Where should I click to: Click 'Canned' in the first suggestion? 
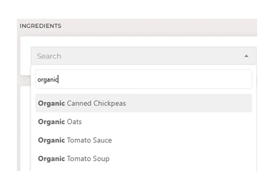click(79, 103)
